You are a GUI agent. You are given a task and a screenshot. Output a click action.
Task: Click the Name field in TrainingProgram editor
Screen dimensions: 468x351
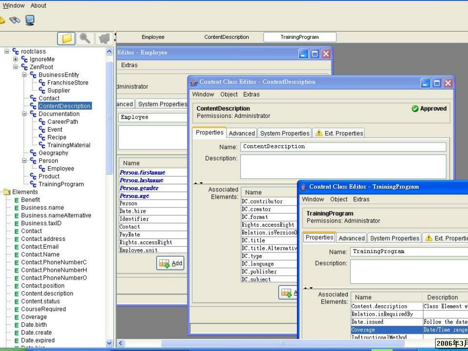[409, 252]
